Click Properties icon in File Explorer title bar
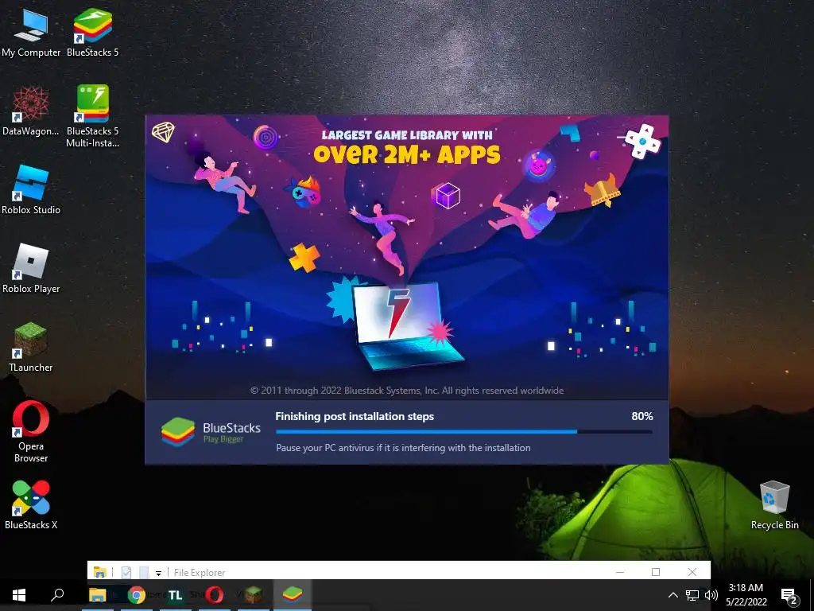The width and height of the screenshot is (814, 611). tap(126, 572)
